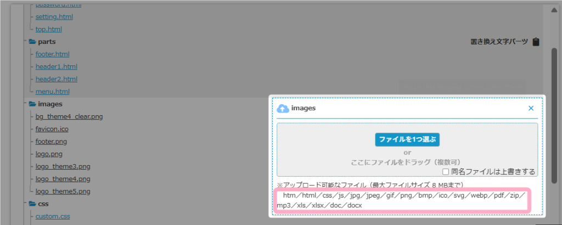Click the images folder icon

click(x=32, y=104)
